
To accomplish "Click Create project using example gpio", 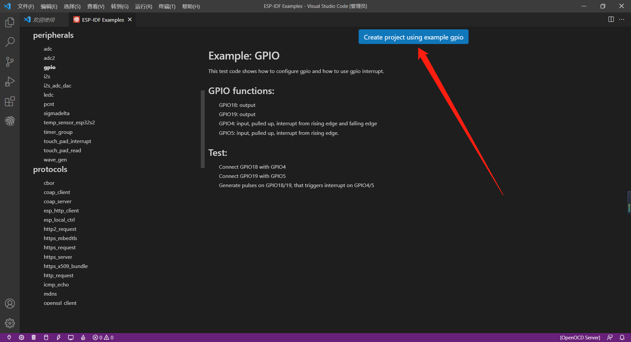I will coord(413,37).
